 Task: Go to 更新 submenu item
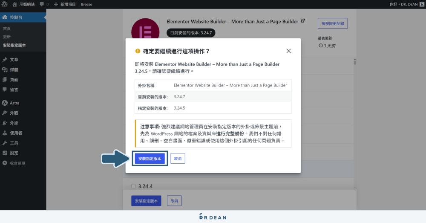click(x=7, y=37)
